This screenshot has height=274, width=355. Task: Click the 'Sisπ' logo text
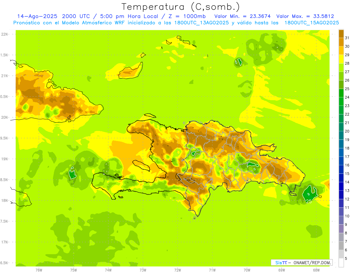coord(281,262)
